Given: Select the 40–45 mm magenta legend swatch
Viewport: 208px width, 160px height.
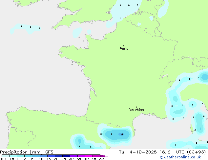Looking at the screenshot, I should [x=89, y=156].
